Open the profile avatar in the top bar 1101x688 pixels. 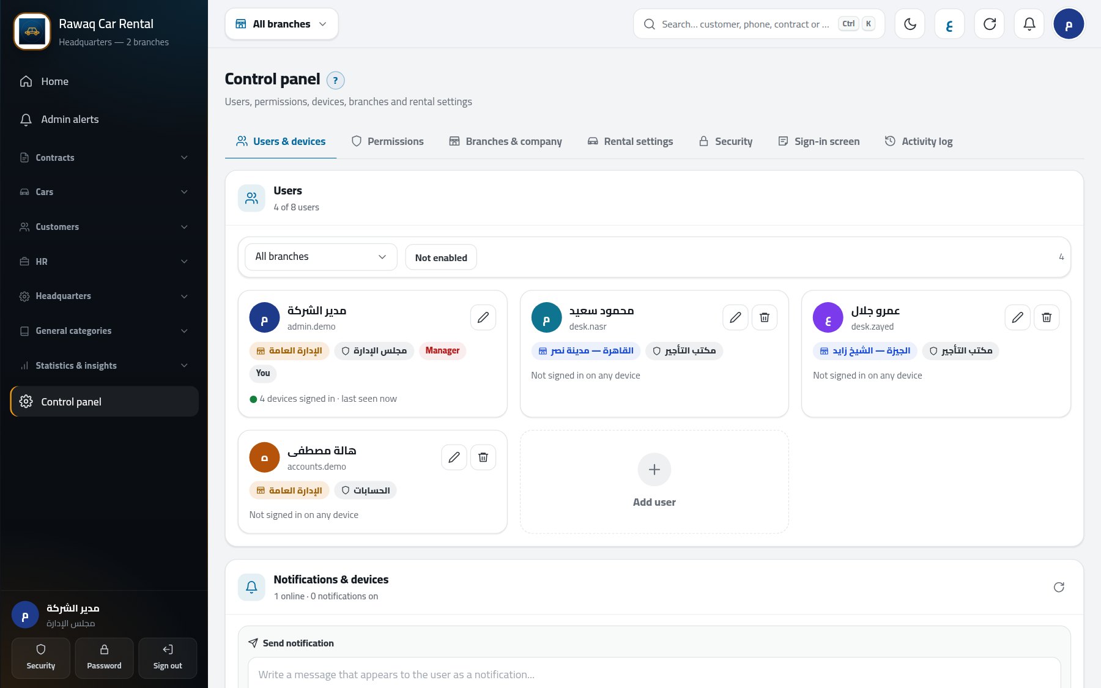pos(1069,24)
